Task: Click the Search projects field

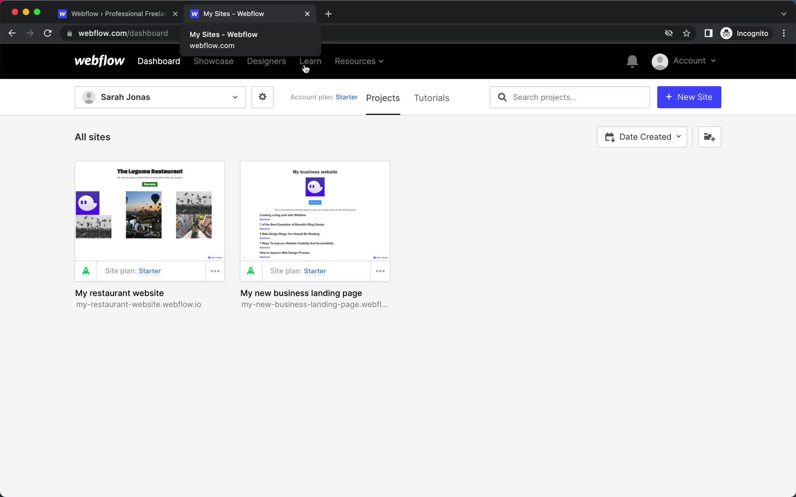Action: [570, 97]
